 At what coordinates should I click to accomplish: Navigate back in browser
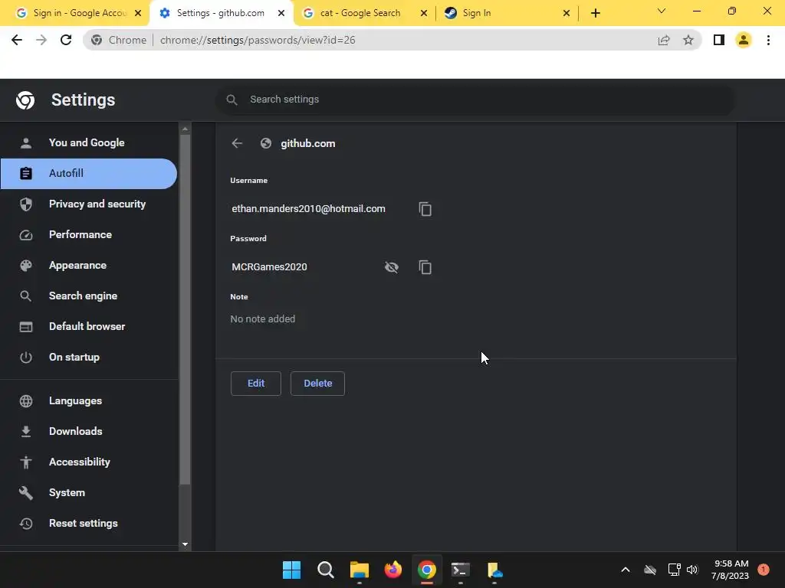click(x=17, y=40)
